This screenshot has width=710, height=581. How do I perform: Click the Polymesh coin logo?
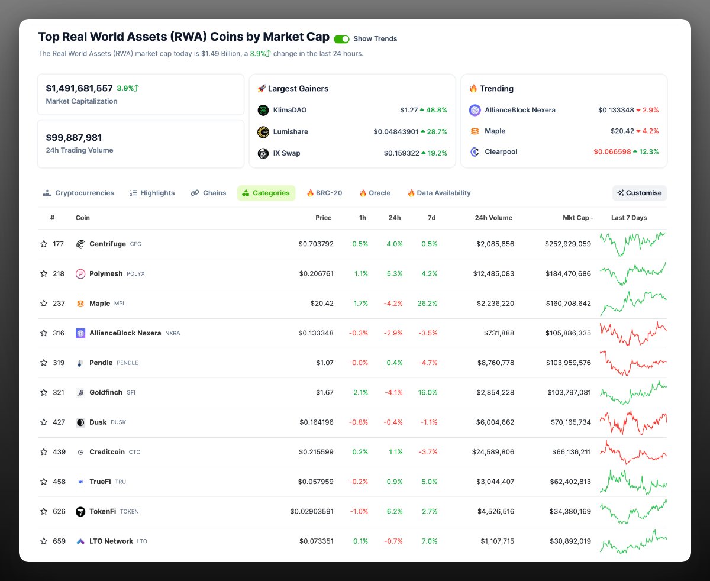point(80,273)
